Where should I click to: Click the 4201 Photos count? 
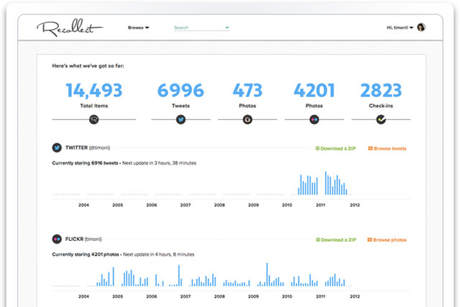[x=314, y=90]
